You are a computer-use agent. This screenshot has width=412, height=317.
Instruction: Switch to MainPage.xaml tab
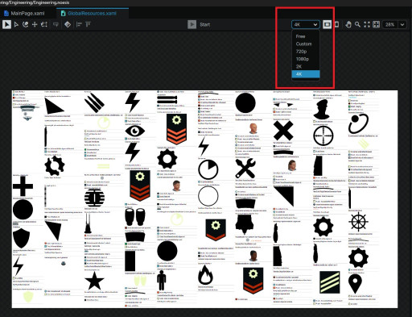(25, 13)
